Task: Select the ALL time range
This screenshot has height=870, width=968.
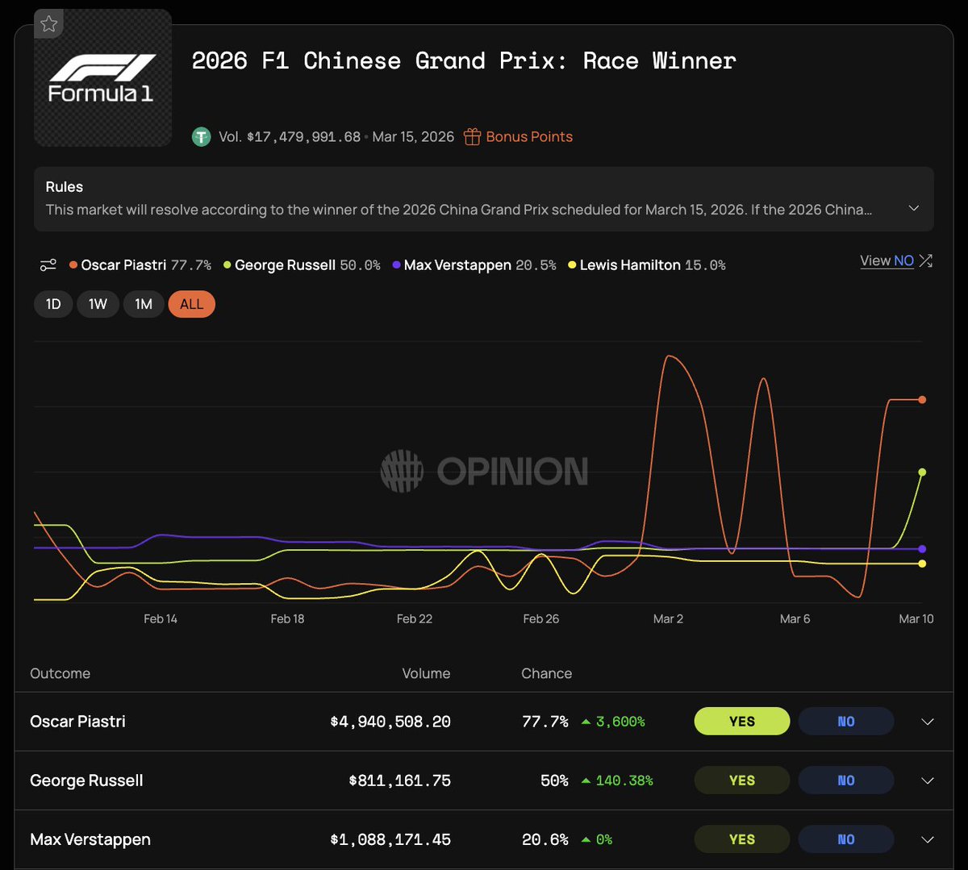Action: coord(192,304)
